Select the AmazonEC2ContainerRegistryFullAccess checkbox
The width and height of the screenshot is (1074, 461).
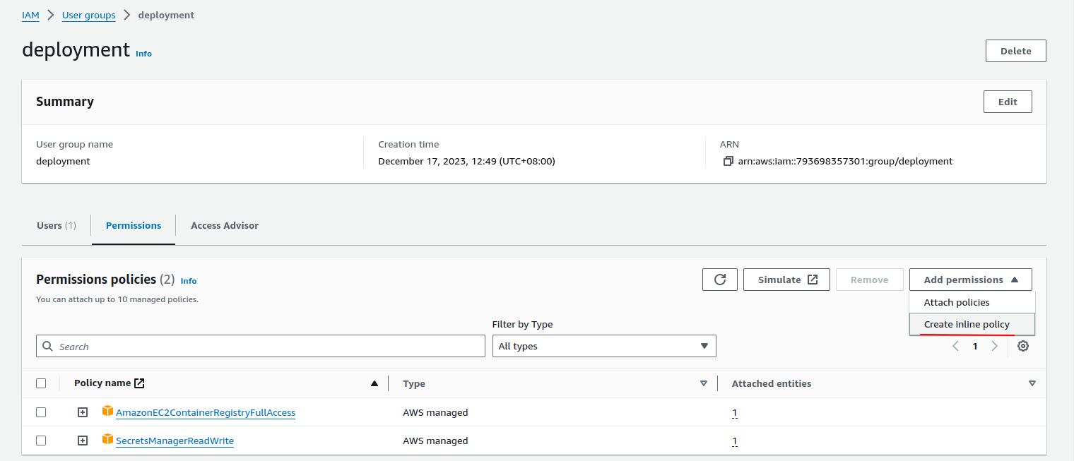(41, 412)
